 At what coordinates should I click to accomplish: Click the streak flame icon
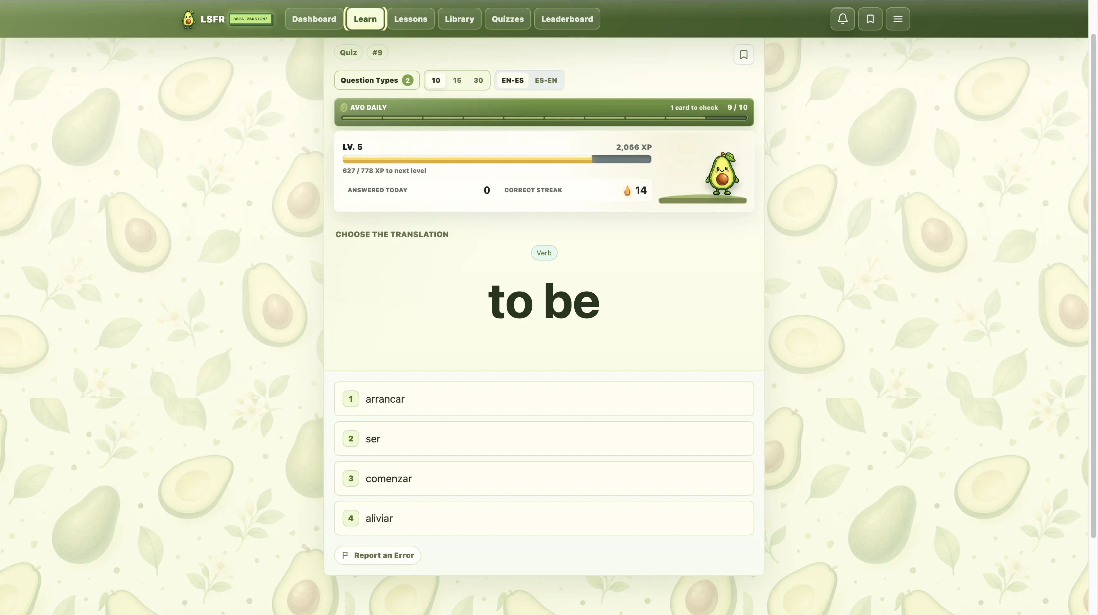[627, 190]
